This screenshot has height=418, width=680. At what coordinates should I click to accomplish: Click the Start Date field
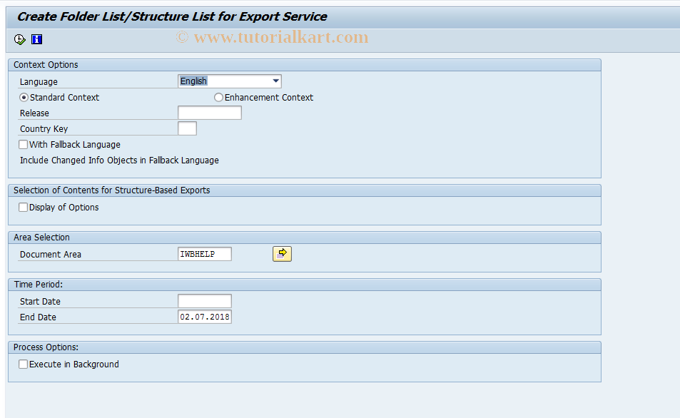click(x=204, y=300)
